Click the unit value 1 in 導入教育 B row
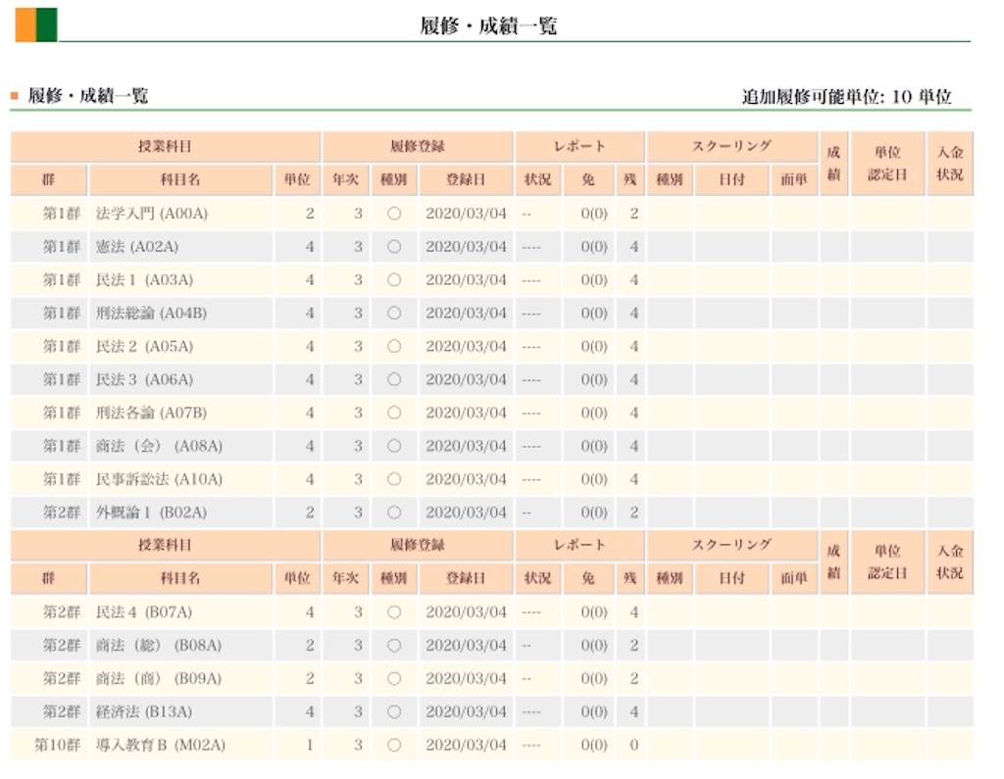This screenshot has height=779, width=1004. pyautogui.click(x=310, y=746)
